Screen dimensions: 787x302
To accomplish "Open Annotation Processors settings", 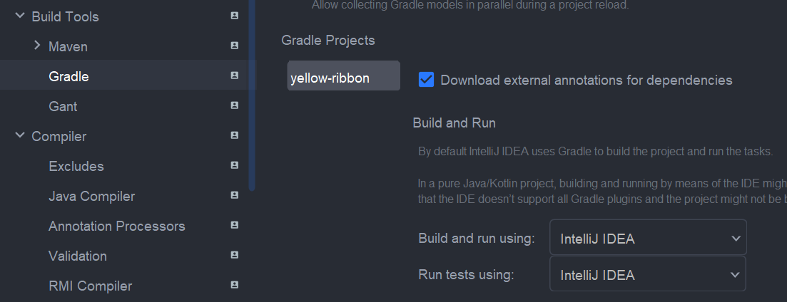I will [x=117, y=226].
